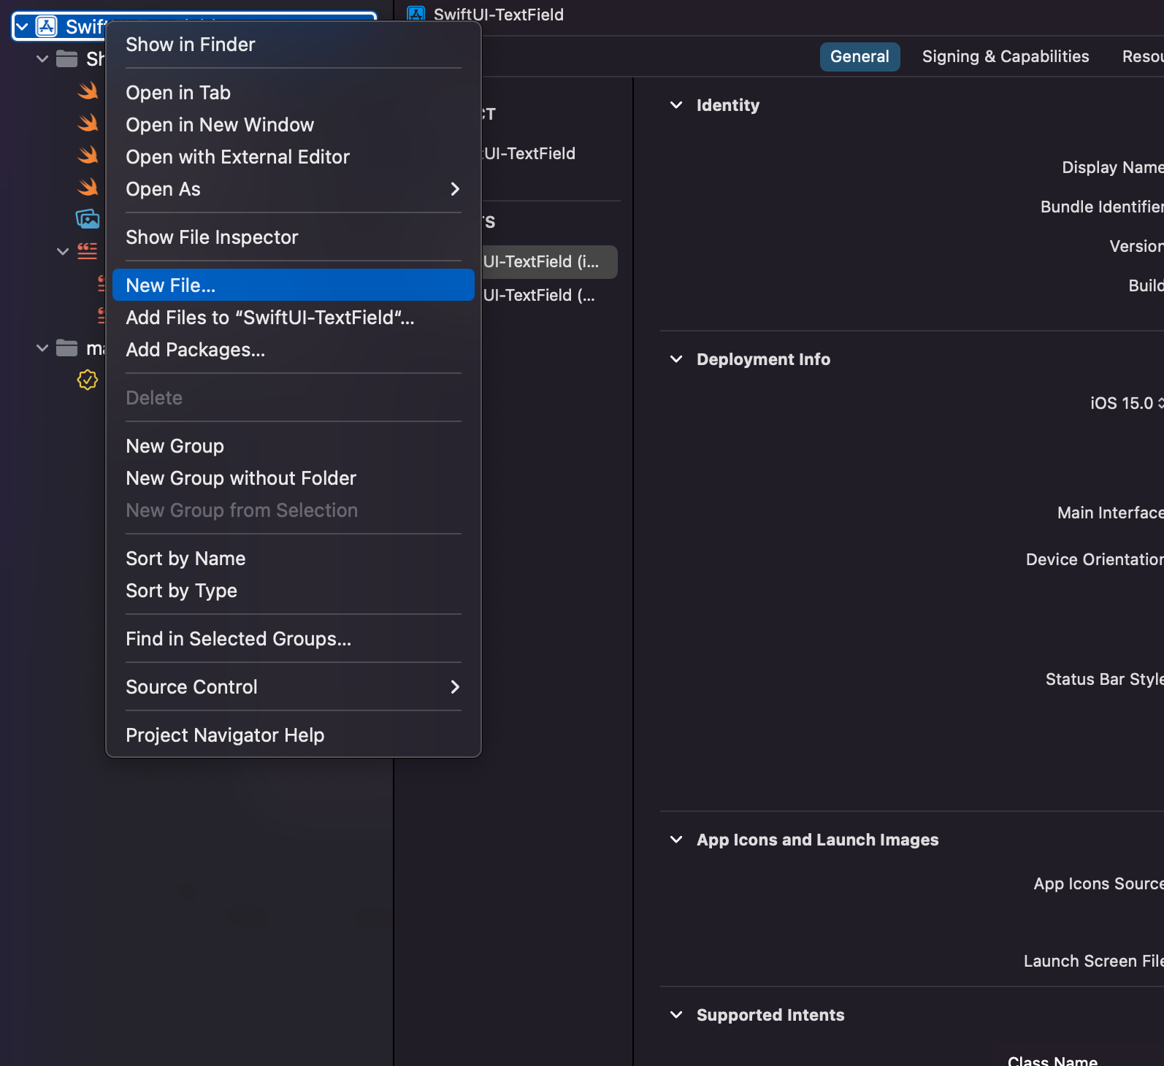Select the 'ma' folder icon

(x=67, y=348)
